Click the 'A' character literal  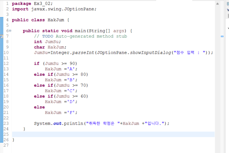point(71,69)
